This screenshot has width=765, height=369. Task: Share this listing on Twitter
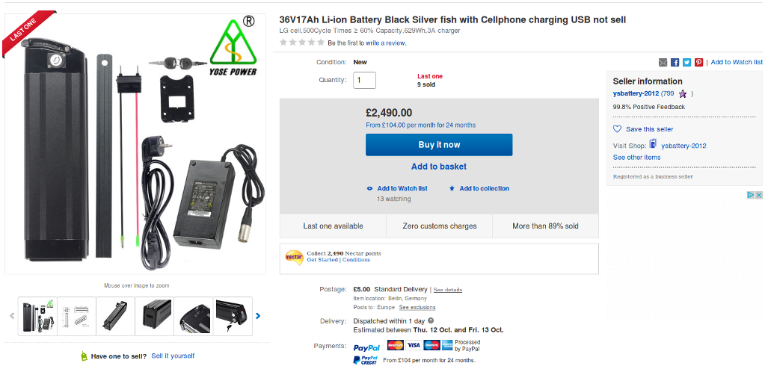click(686, 62)
